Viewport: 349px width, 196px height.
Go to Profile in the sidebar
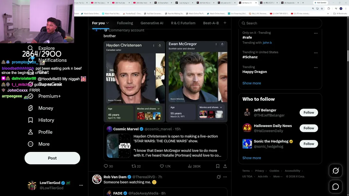[40, 132]
